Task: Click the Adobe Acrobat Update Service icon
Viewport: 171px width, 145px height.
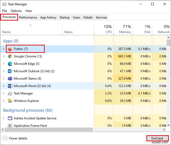Action: (x=10, y=118)
